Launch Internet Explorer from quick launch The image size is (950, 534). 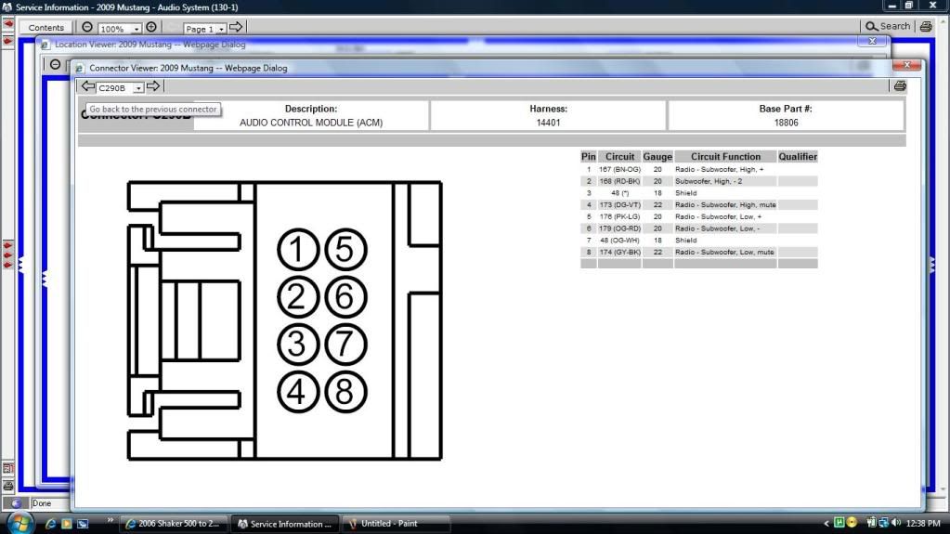click(x=49, y=524)
